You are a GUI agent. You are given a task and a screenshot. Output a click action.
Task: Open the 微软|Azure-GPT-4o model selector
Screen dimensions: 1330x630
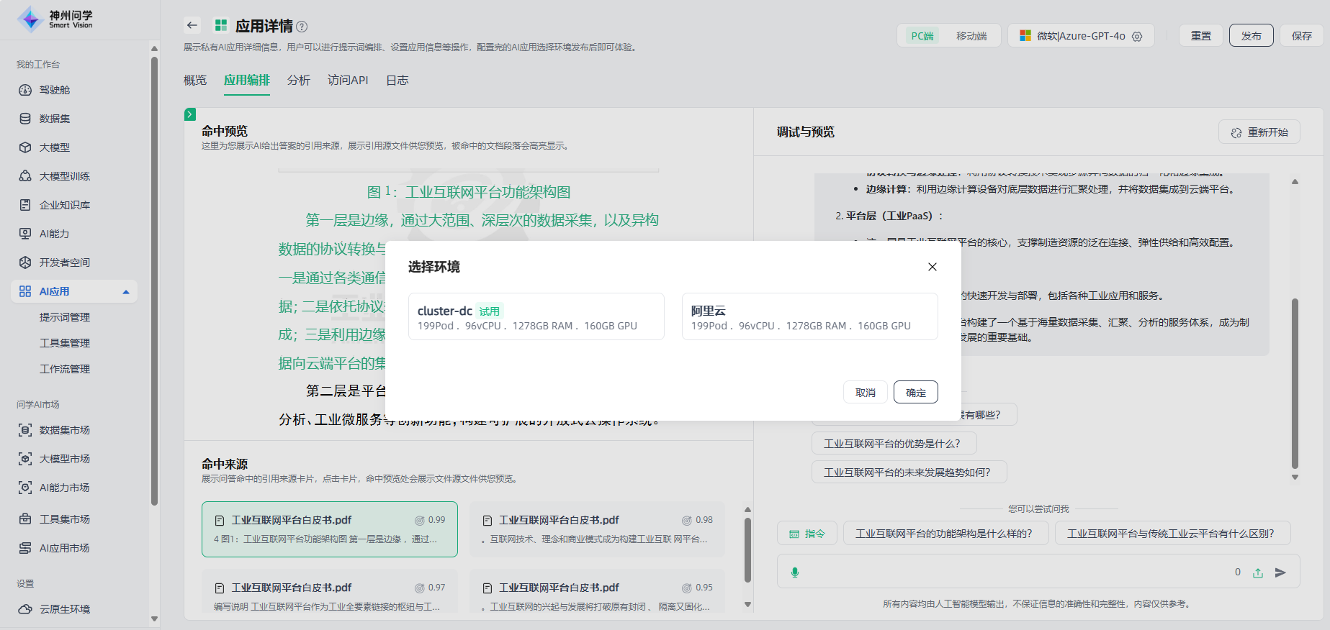pyautogui.click(x=1081, y=36)
